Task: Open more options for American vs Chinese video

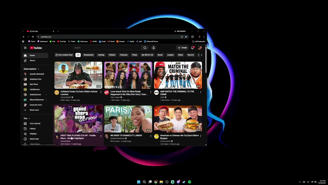Action: (x=200, y=136)
